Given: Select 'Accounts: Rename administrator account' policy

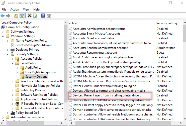Looking at the screenshot, I should click(x=100, y=48).
